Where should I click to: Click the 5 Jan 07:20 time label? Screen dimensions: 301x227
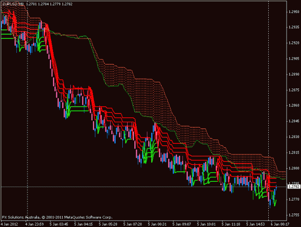pyautogui.click(x=133, y=224)
